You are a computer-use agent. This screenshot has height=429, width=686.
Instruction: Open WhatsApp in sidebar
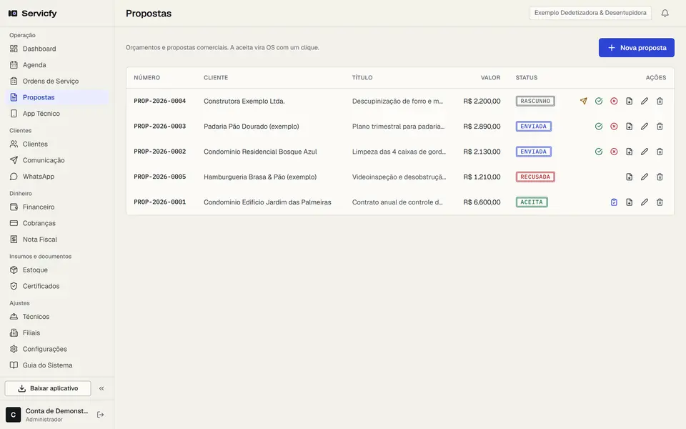(x=57, y=177)
